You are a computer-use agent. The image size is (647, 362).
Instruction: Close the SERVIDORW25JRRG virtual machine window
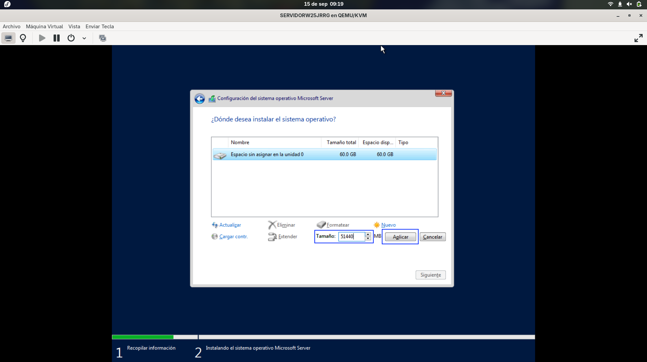tap(641, 15)
